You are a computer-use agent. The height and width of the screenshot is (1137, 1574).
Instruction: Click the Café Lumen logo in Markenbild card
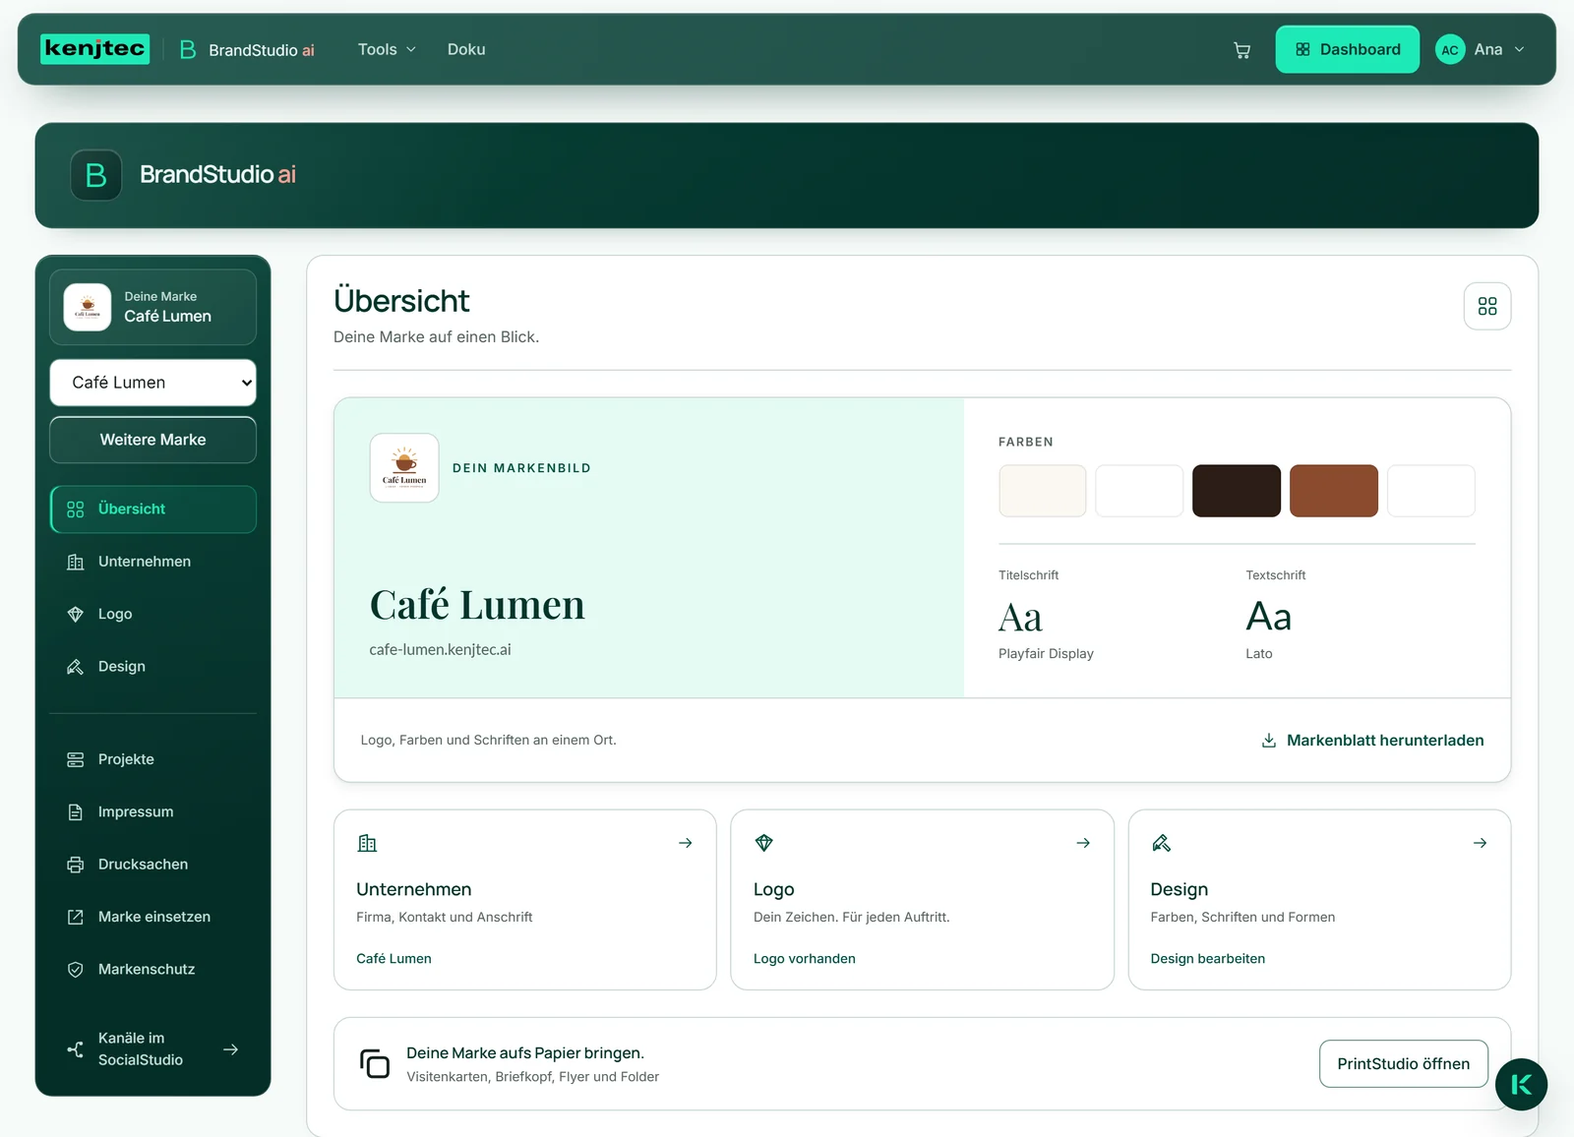click(404, 468)
